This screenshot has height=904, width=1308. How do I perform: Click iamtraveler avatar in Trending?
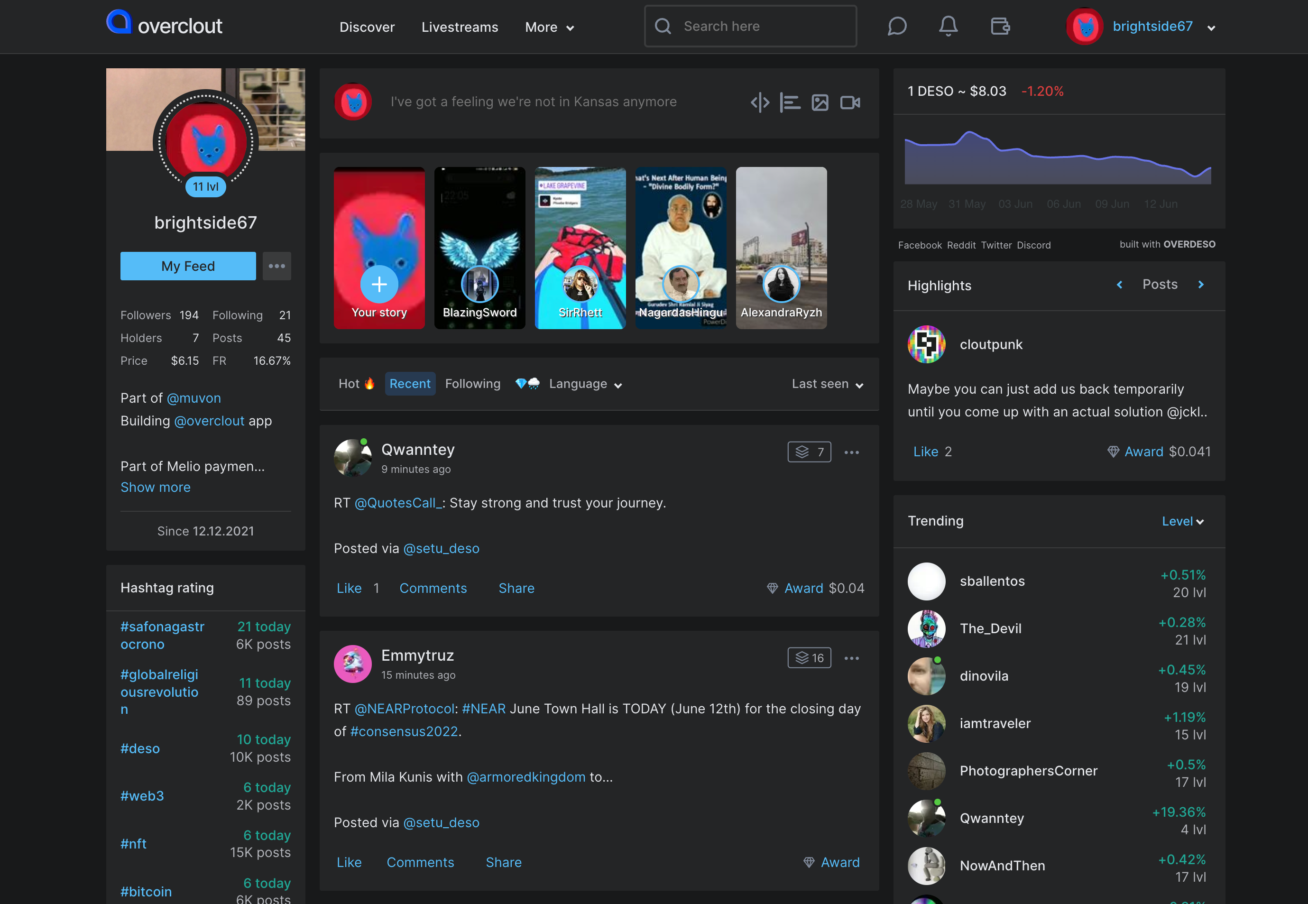(926, 724)
